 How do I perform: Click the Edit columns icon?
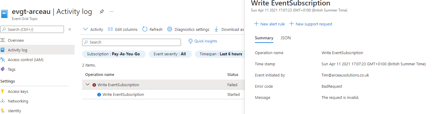pyautogui.click(x=110, y=29)
